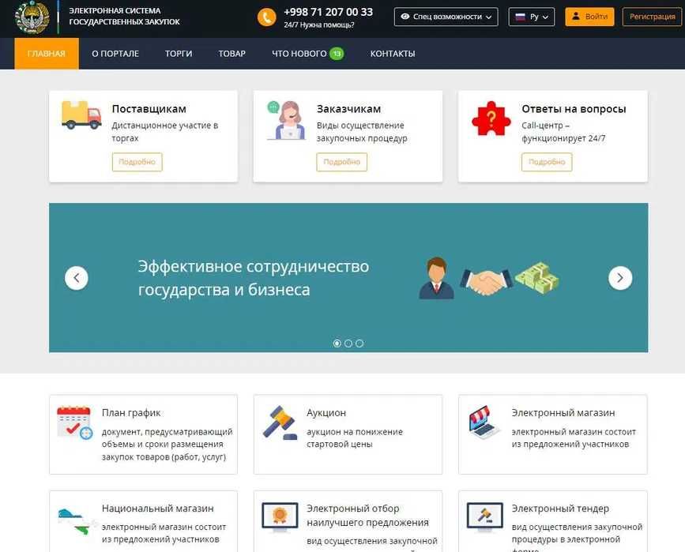The height and width of the screenshot is (552, 685).
Task: Open Электронный отбор наилучшего предложения title
Action: click(367, 516)
